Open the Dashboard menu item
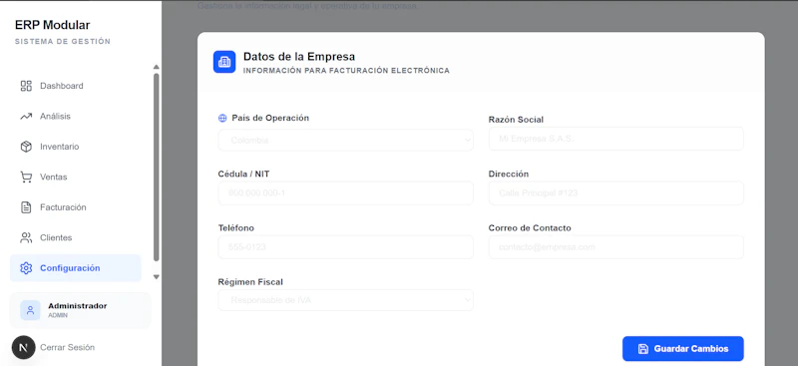Viewport: 798px width, 366px height. [76, 86]
